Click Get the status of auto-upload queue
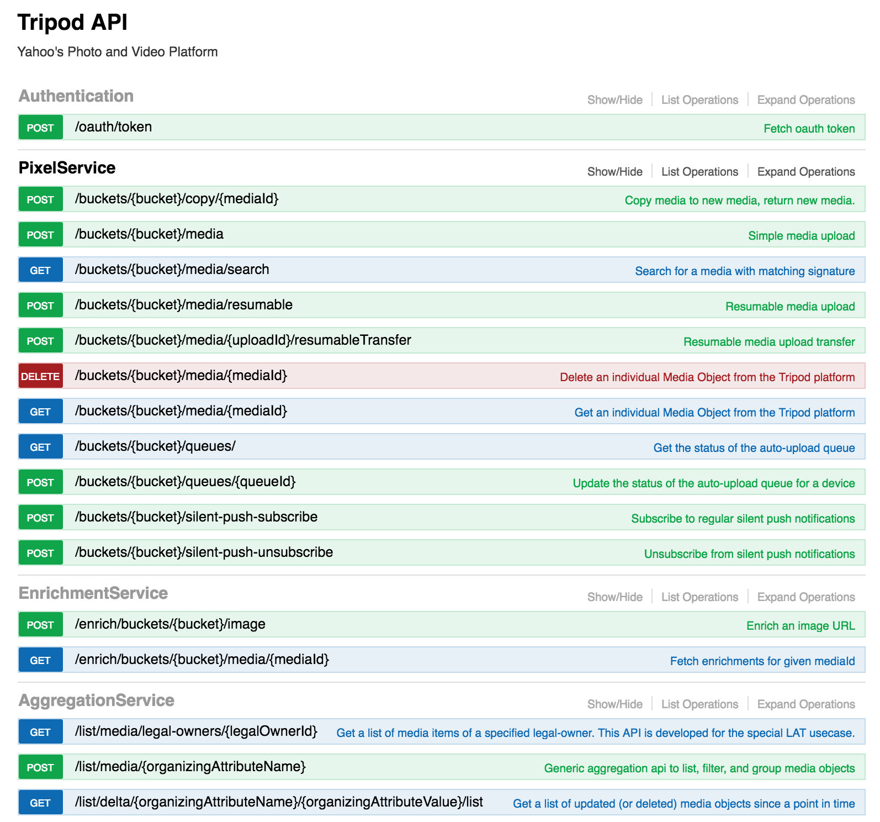This screenshot has width=880, height=822. click(x=754, y=448)
